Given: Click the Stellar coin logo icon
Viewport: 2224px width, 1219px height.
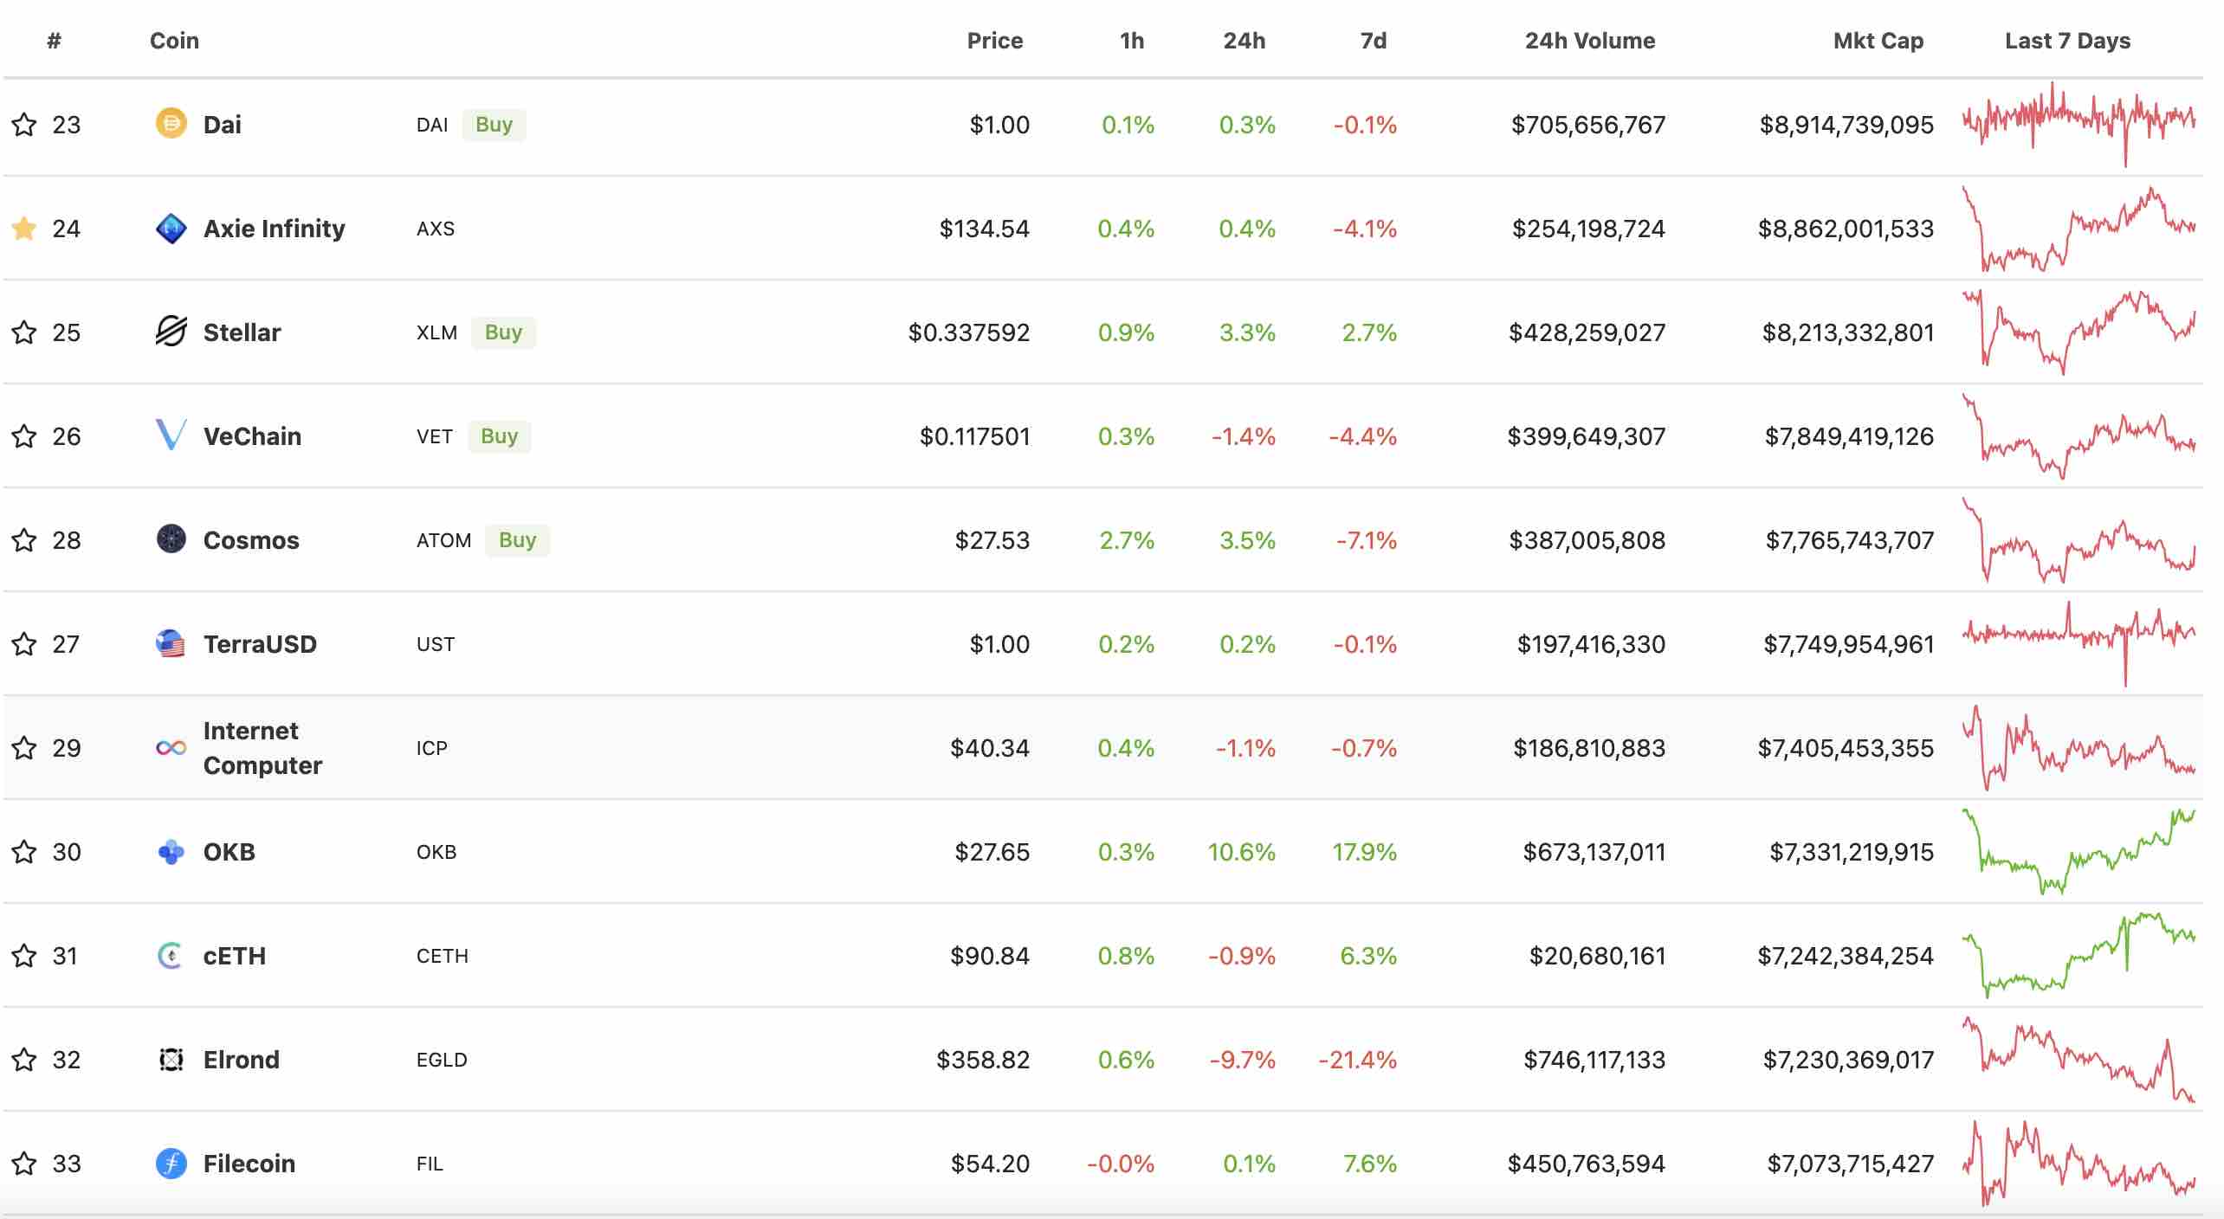Looking at the screenshot, I should click(x=171, y=332).
